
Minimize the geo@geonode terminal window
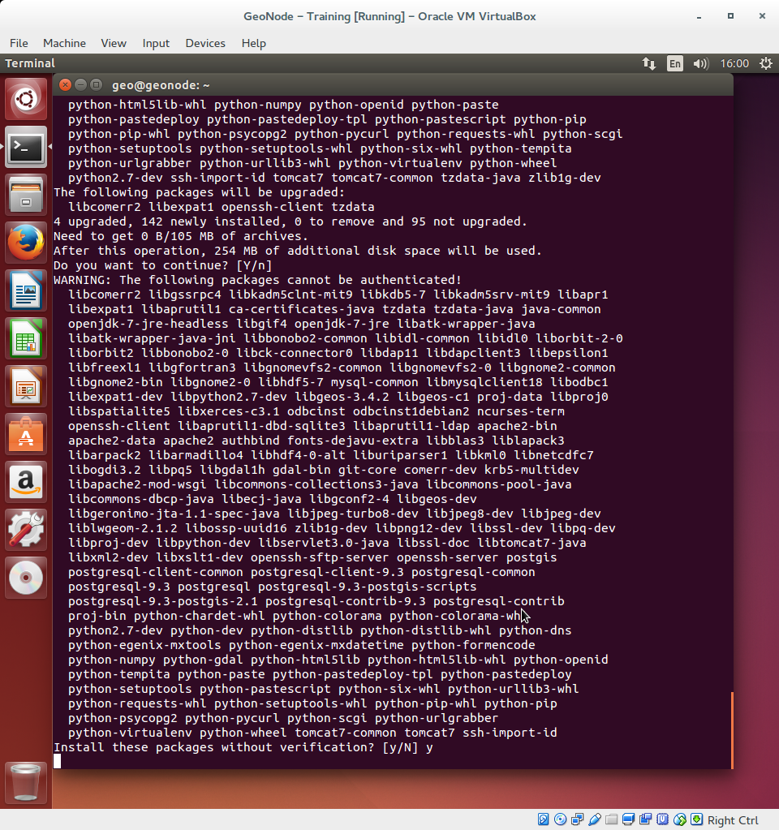pos(80,84)
